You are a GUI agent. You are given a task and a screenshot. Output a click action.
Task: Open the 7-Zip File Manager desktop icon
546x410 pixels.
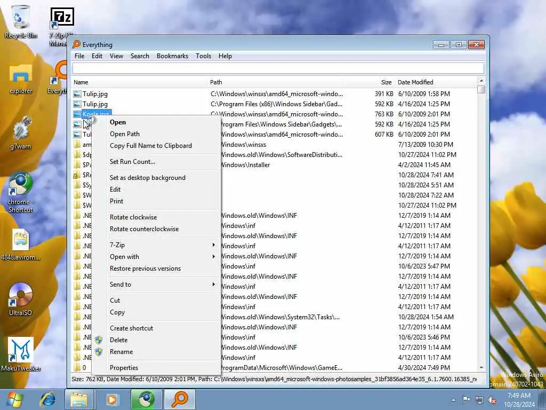tap(62, 26)
